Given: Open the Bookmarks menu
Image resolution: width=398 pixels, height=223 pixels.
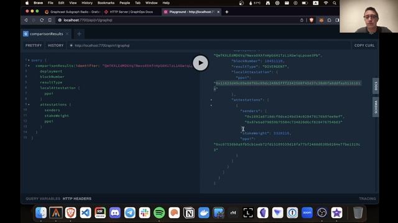Looking at the screenshot, I should pos(106,2).
